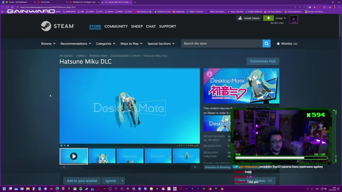The width and height of the screenshot is (342, 192).
Task: Open Microsoft Edge in the taskbar
Action: tap(57, 189)
